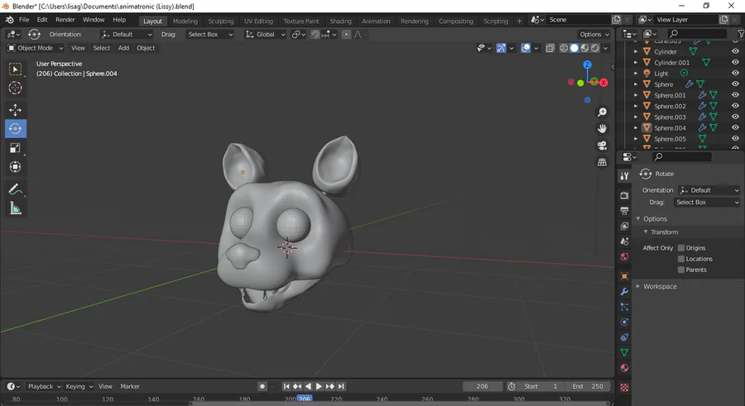The width and height of the screenshot is (745, 406).
Task: Open the Modifier wrench properties tab
Action: 624,292
